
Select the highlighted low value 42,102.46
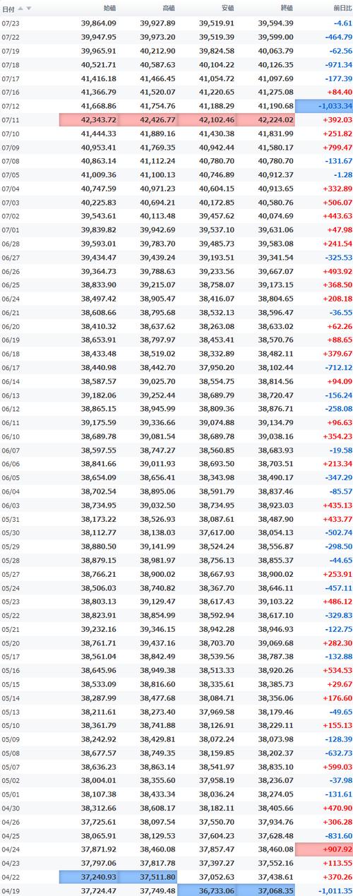pos(206,120)
